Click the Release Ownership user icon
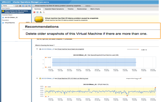 click(44, 12)
